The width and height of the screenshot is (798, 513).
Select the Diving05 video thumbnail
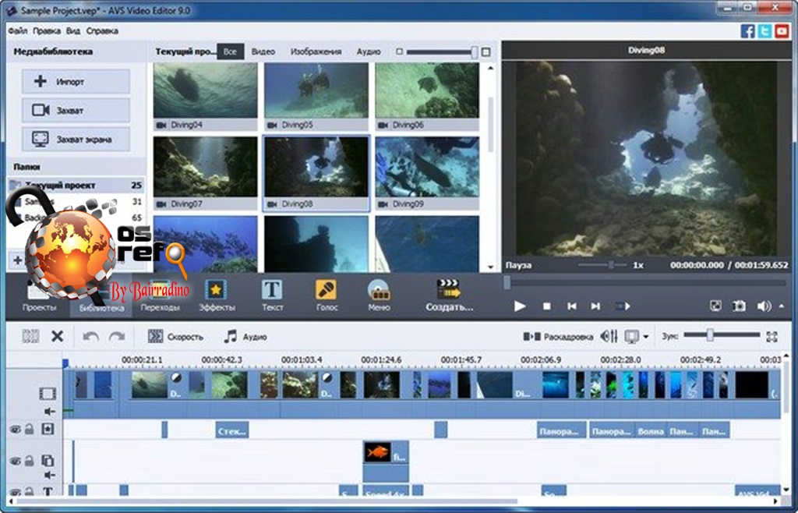tap(316, 97)
